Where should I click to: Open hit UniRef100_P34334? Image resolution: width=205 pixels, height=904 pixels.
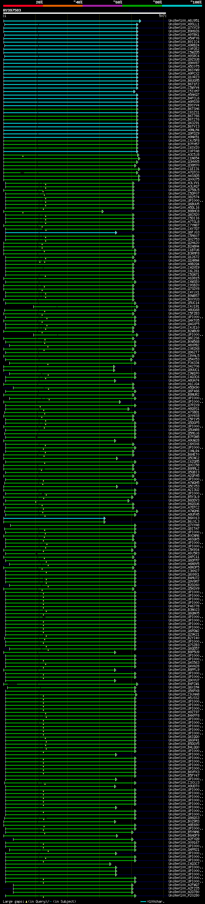click(x=184, y=363)
